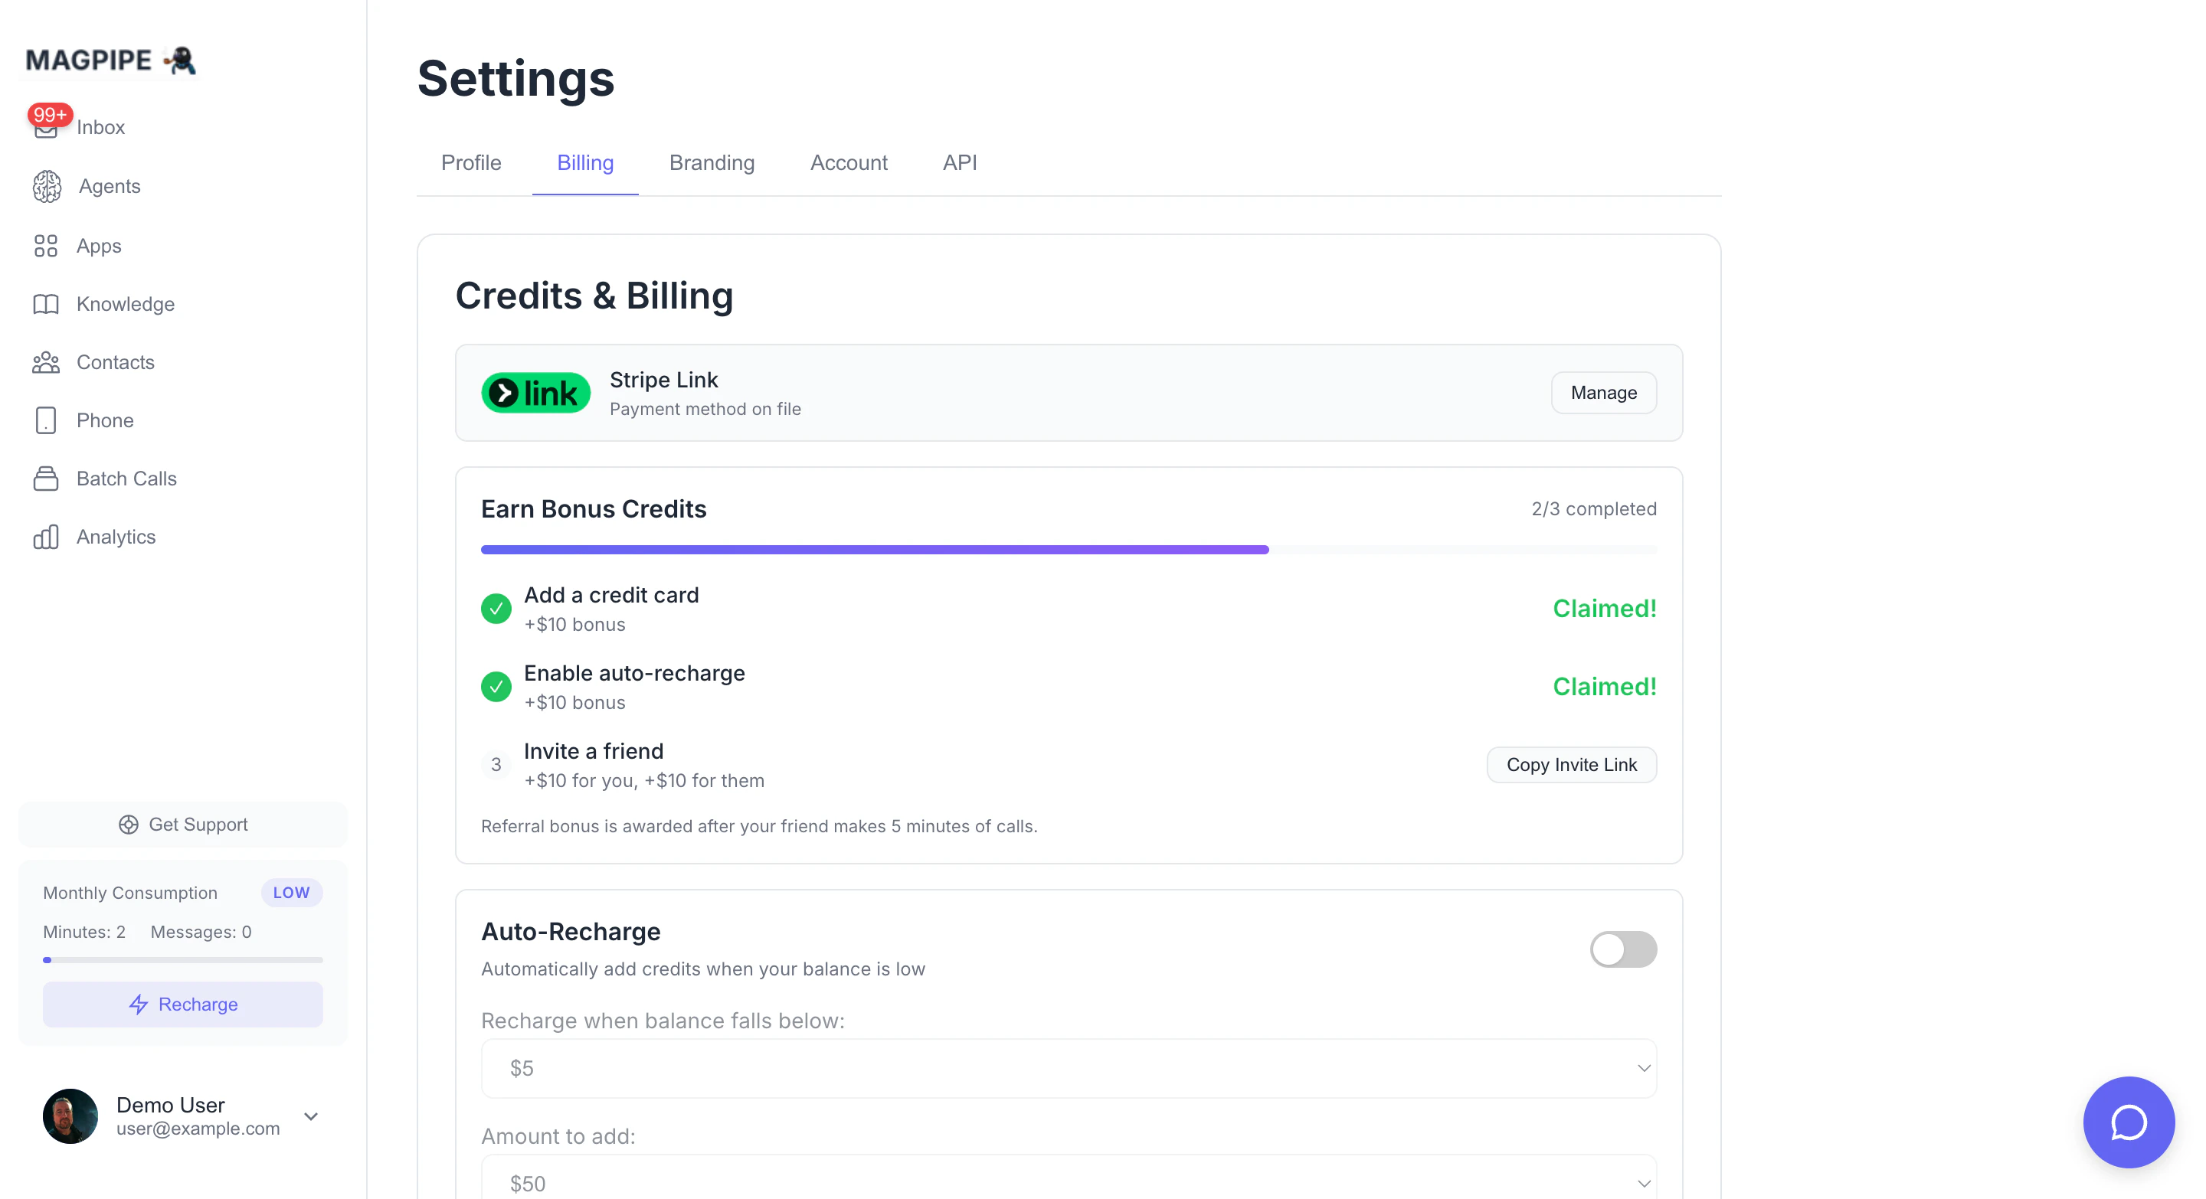Open the Amount to add dropdown showing $50
This screenshot has height=1199, width=2206.
[1068, 1183]
